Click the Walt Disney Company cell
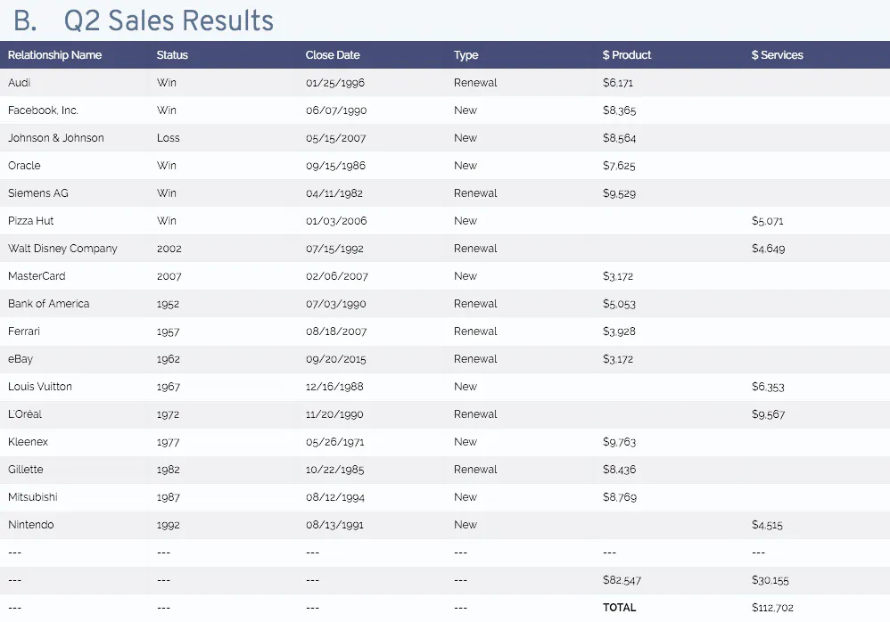The width and height of the screenshot is (890, 622). click(x=62, y=249)
